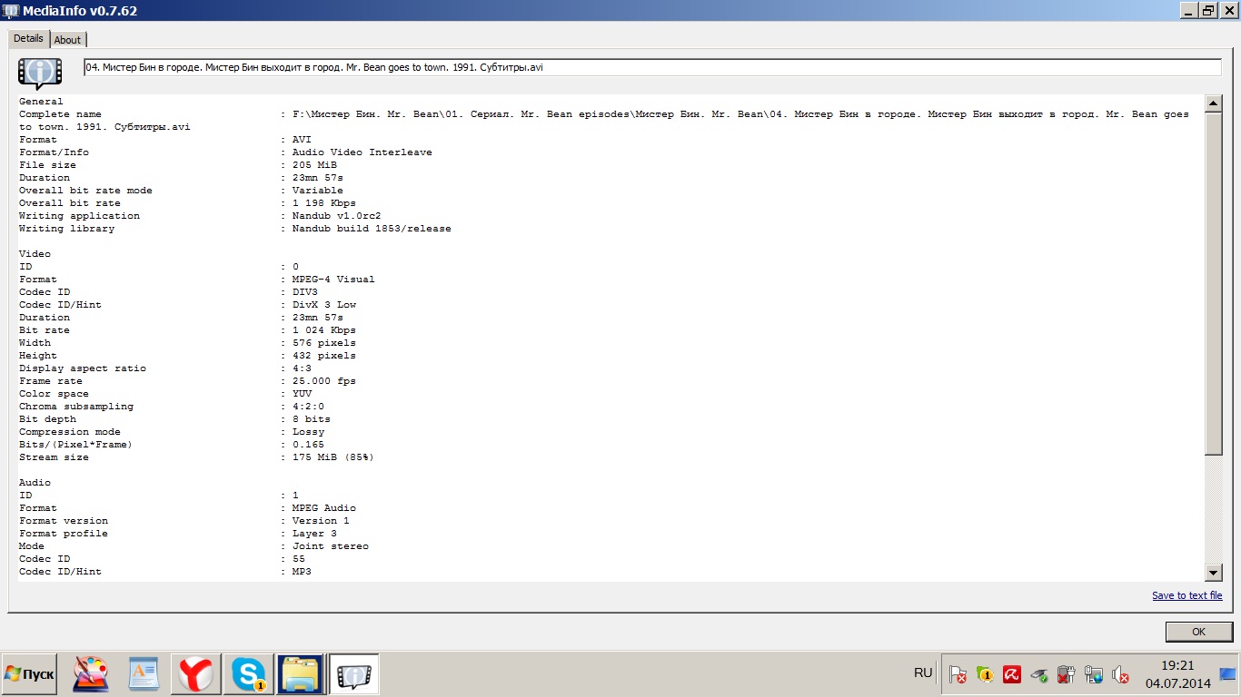Click the RU input language indicator

point(923,672)
